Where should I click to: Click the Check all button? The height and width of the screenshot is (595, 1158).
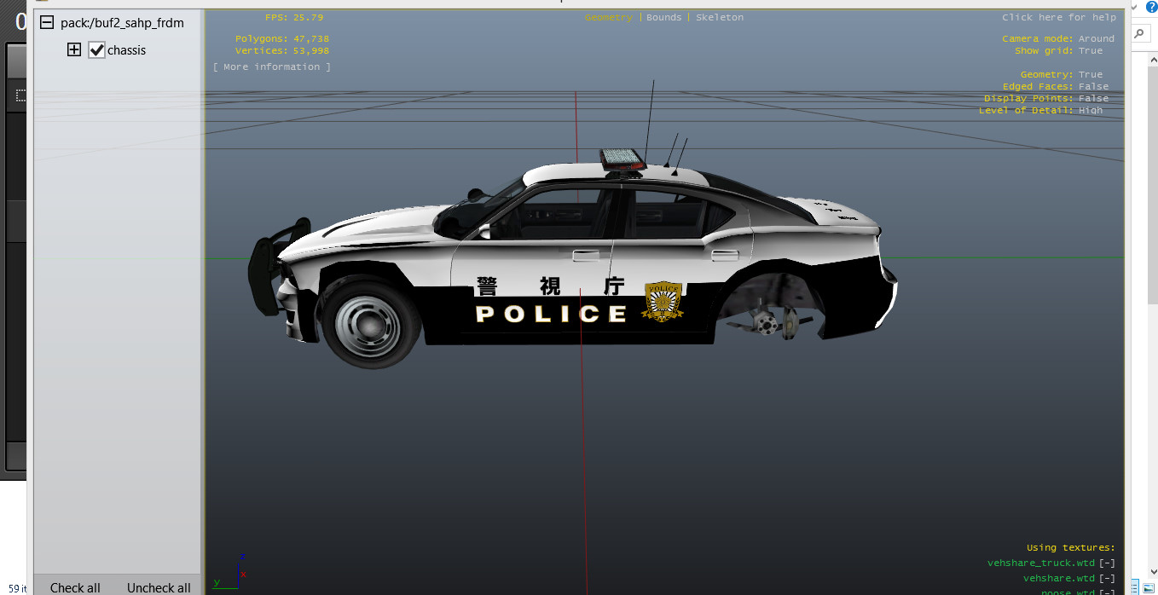(x=75, y=587)
